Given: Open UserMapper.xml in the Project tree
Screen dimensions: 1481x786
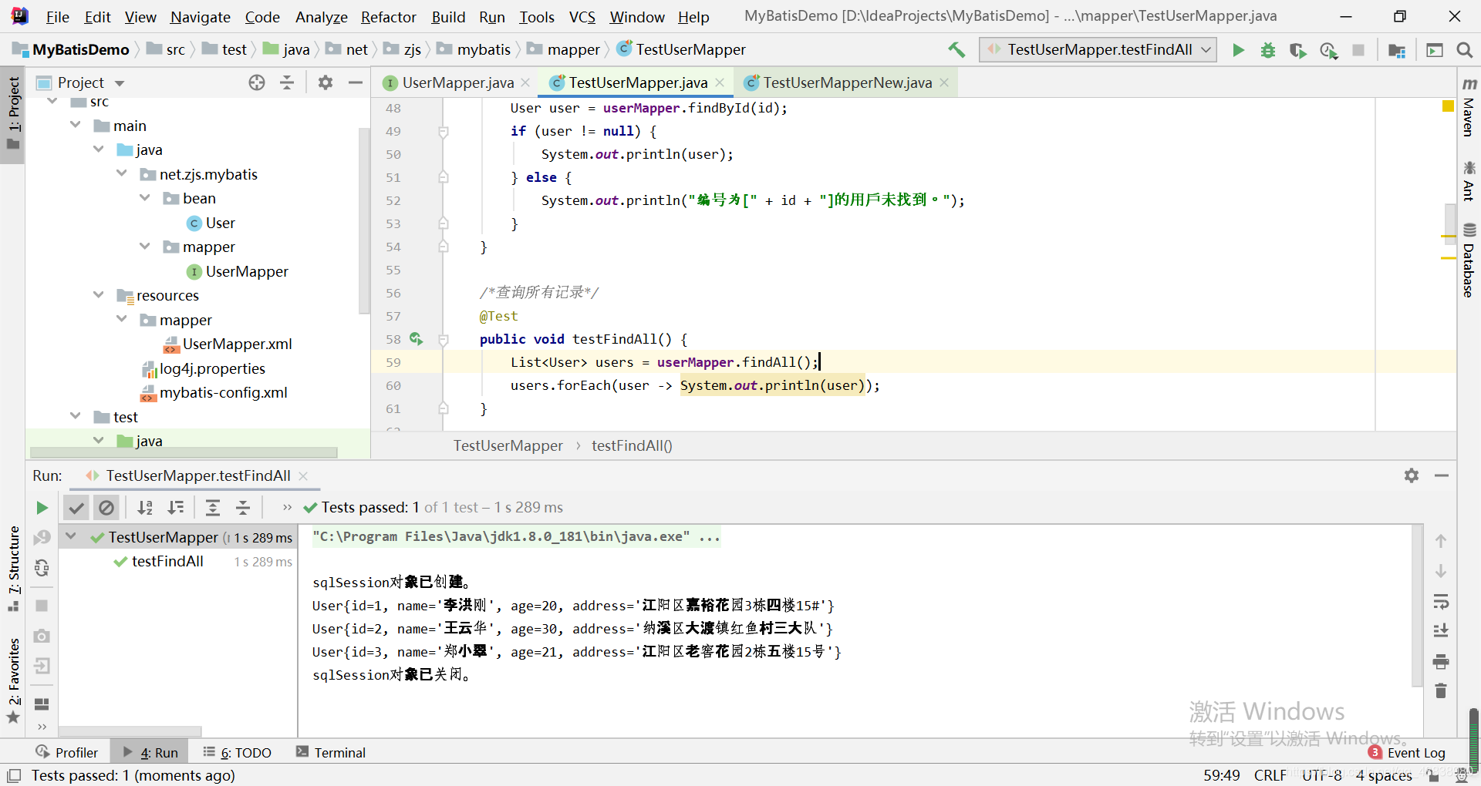Looking at the screenshot, I should (238, 344).
